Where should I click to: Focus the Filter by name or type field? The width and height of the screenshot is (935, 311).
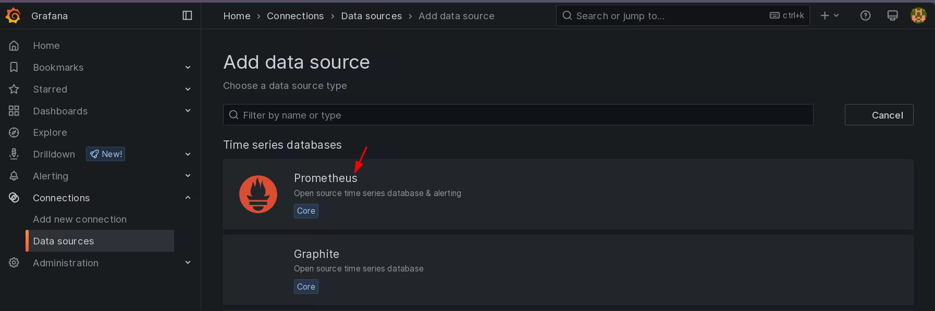518,115
